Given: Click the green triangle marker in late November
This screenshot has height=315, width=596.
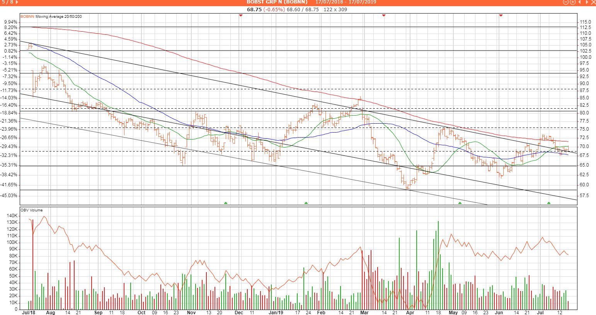Looking at the screenshot, I should pyautogui.click(x=226, y=203).
